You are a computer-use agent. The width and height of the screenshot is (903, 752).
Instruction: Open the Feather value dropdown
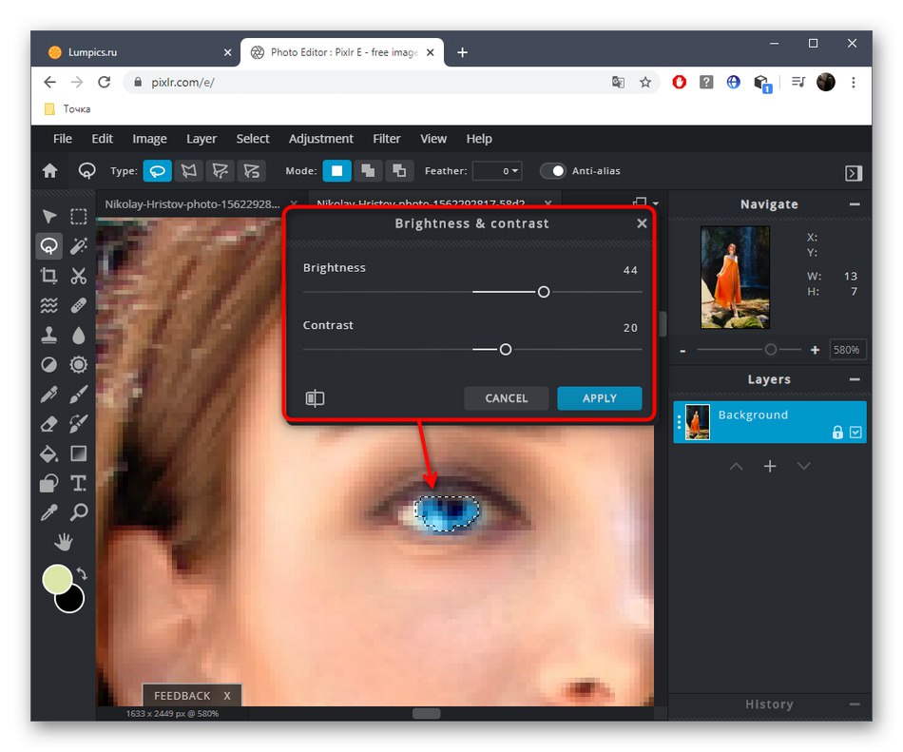pos(497,171)
